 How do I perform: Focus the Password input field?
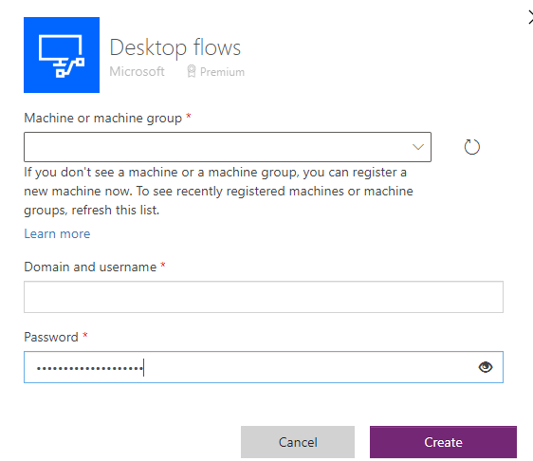[x=264, y=367]
